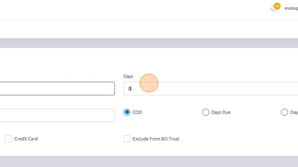The width and height of the screenshot is (298, 167).
Task: Click the text box left of COD
Action: [x=57, y=115]
